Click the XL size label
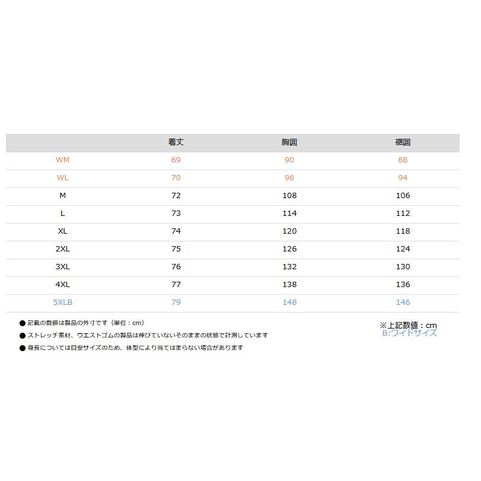The width and height of the screenshot is (481, 481). click(63, 231)
